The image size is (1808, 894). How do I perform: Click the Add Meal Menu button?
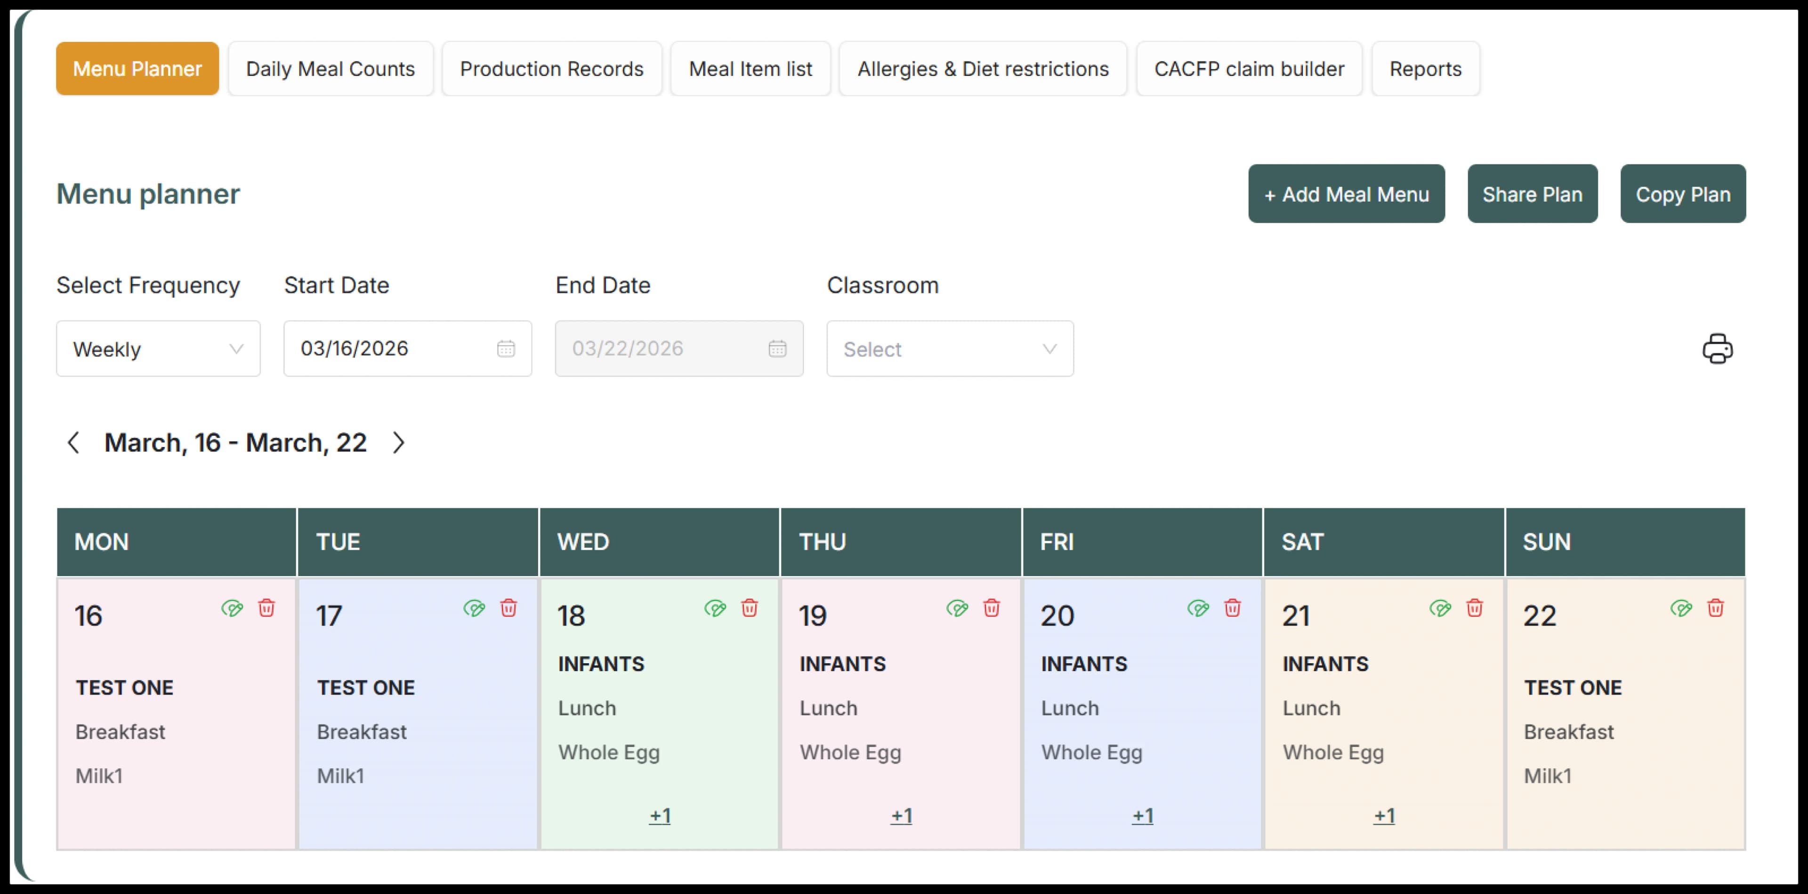(x=1346, y=194)
